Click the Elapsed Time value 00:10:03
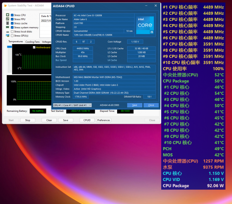The width and height of the screenshot is (232, 204). click(125, 111)
